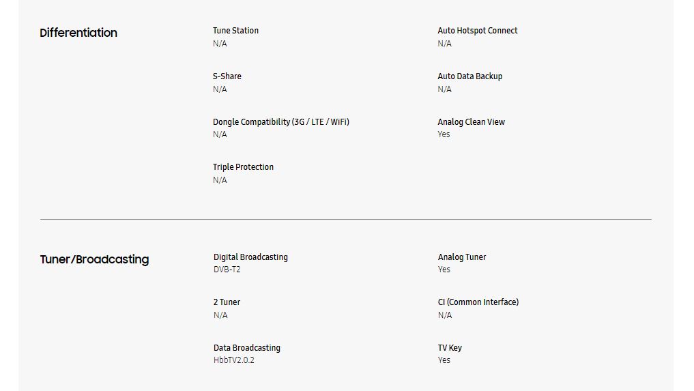Click the Yes value under Analog Clean View
The width and height of the screenshot is (694, 391).
[x=444, y=134]
